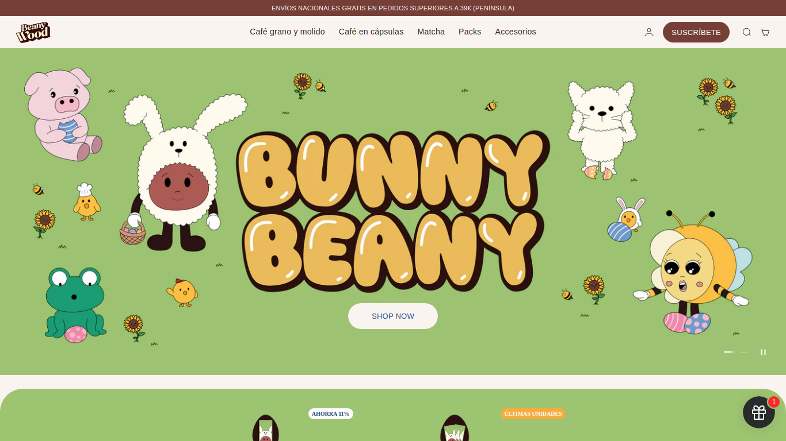Click the free shipping announcement text

(393, 8)
